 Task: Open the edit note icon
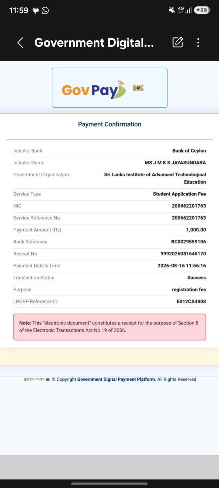tap(178, 42)
